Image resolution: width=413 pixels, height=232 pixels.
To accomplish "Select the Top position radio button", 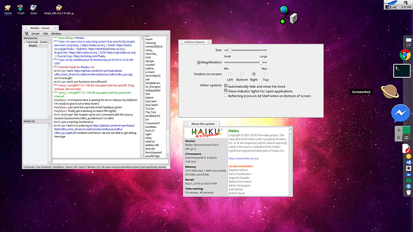I will coord(266,74).
